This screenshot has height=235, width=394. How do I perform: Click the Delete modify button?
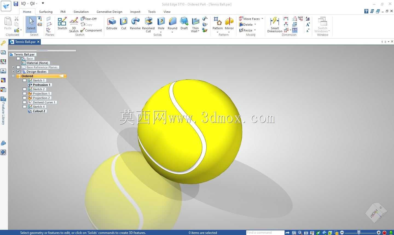pyautogui.click(x=246, y=25)
